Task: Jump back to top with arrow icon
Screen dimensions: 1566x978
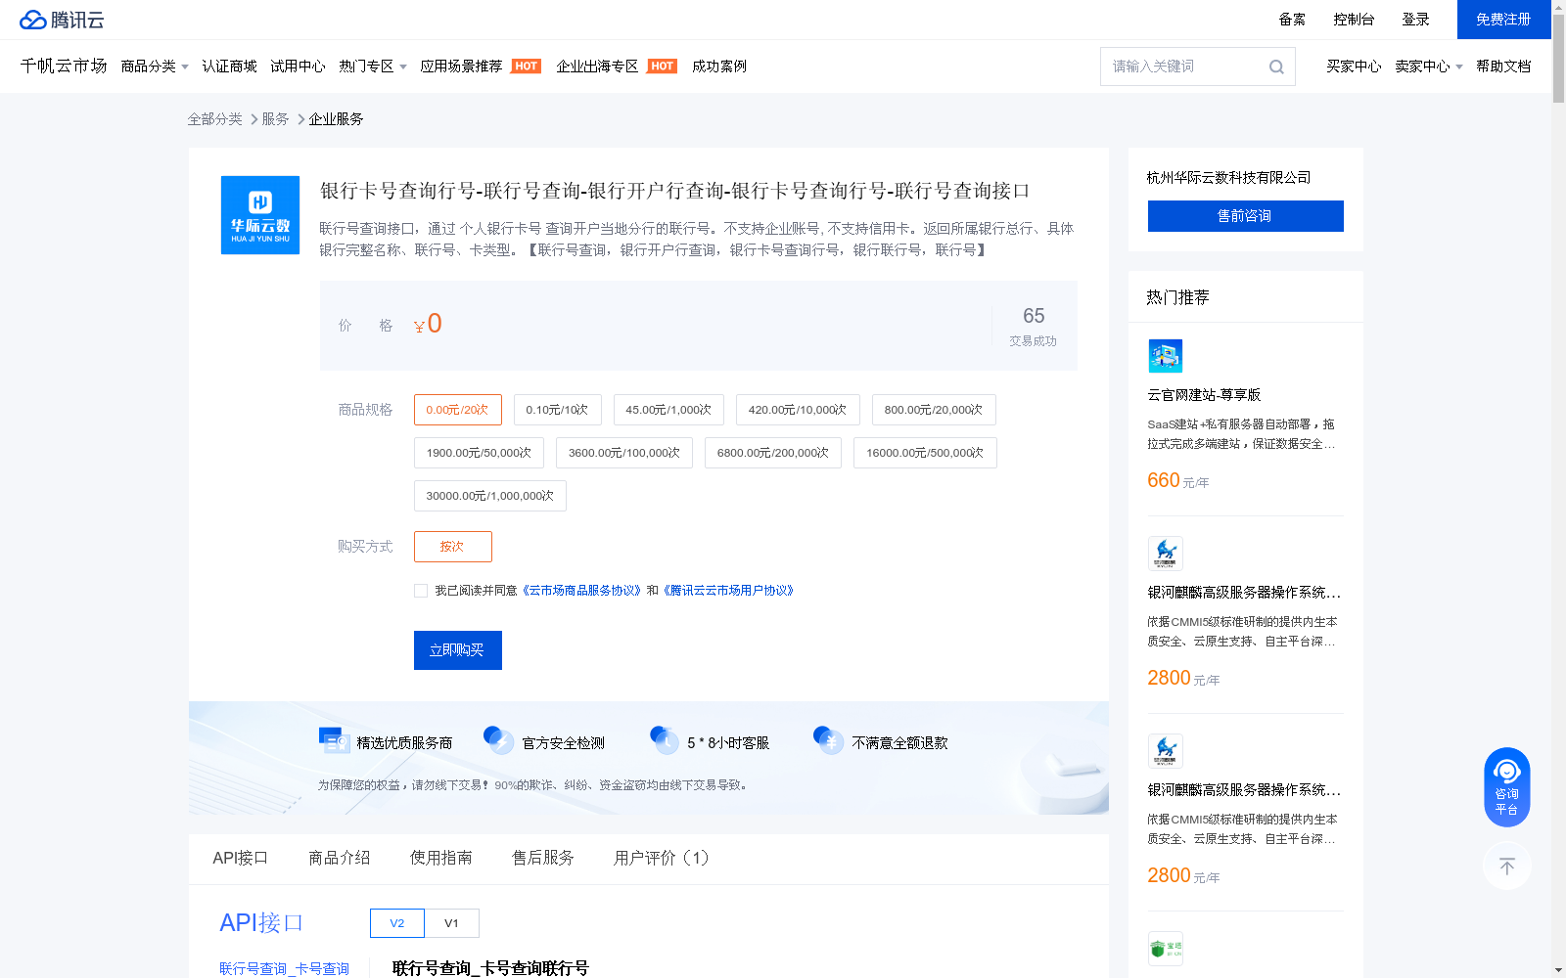Action: 1507,866
